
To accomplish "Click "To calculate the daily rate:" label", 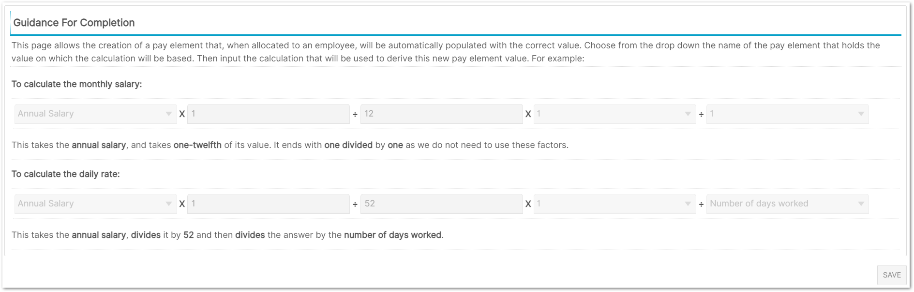I will click(x=66, y=174).
